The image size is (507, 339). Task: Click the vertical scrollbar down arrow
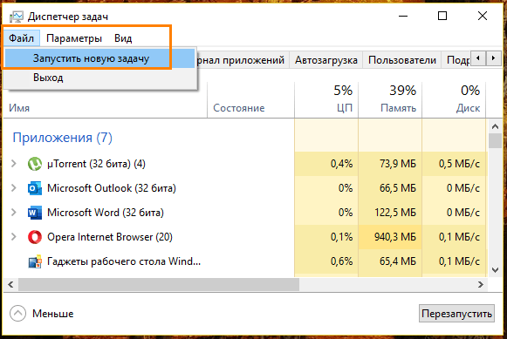pyautogui.click(x=495, y=270)
